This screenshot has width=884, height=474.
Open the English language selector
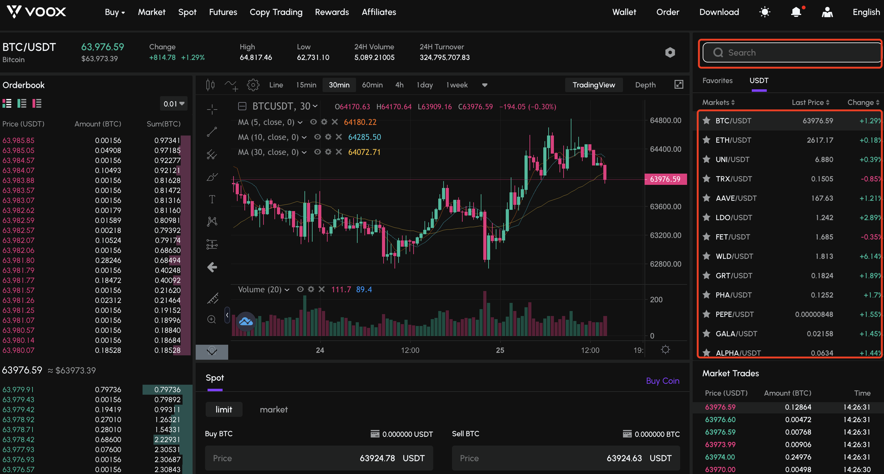[x=866, y=12]
